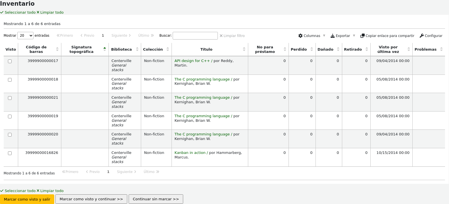Check the box for barcode 3999900000020
Viewport: 449px width, 204px height.
click(x=10, y=135)
